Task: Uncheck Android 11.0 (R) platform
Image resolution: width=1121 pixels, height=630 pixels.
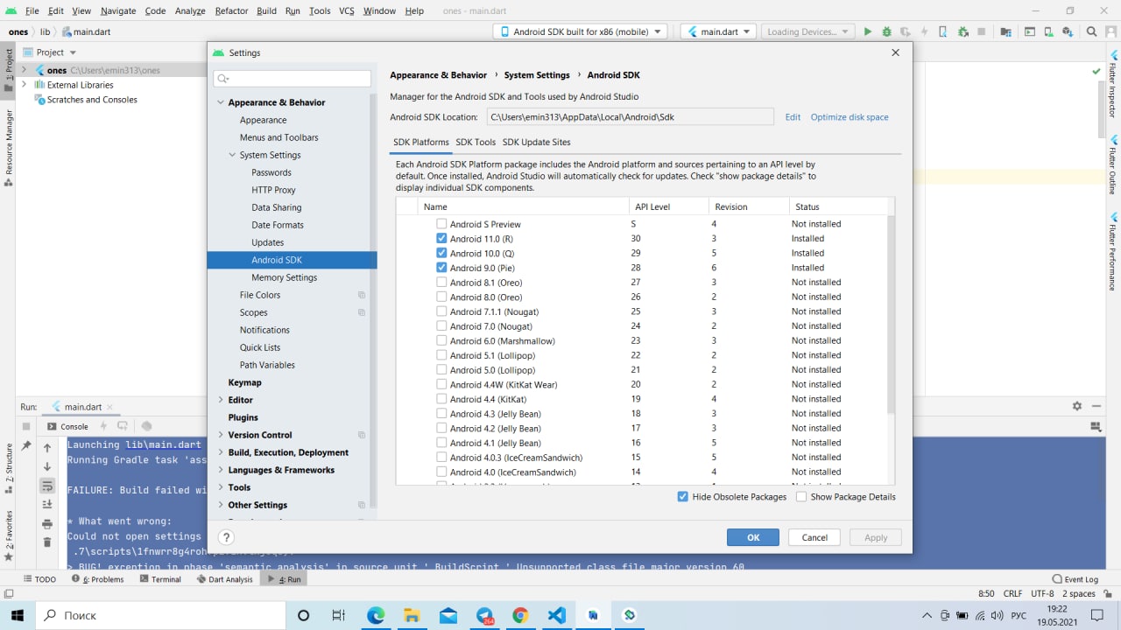Action: 441,238
